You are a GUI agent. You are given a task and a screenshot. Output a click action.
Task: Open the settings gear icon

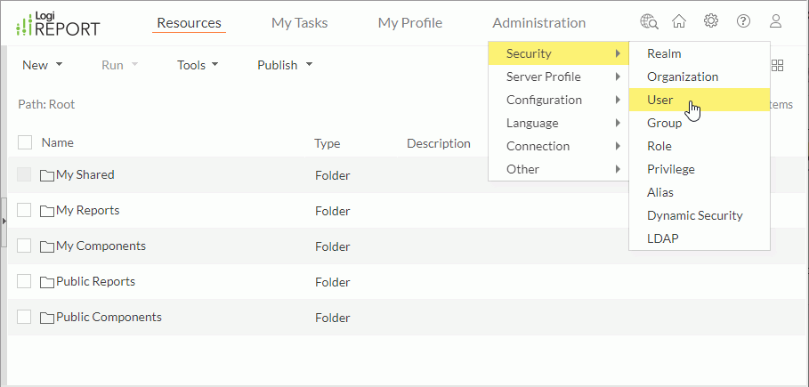tap(710, 22)
